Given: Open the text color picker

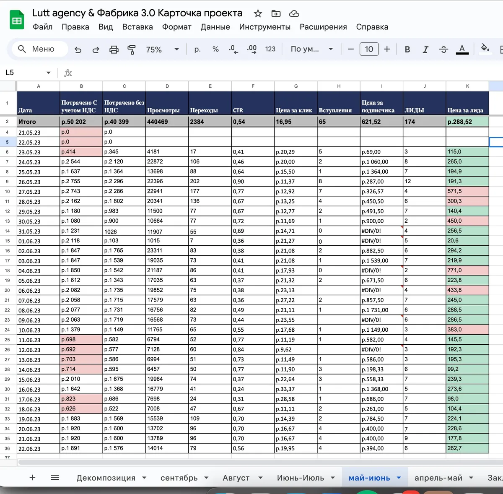Looking at the screenshot, I should [462, 49].
